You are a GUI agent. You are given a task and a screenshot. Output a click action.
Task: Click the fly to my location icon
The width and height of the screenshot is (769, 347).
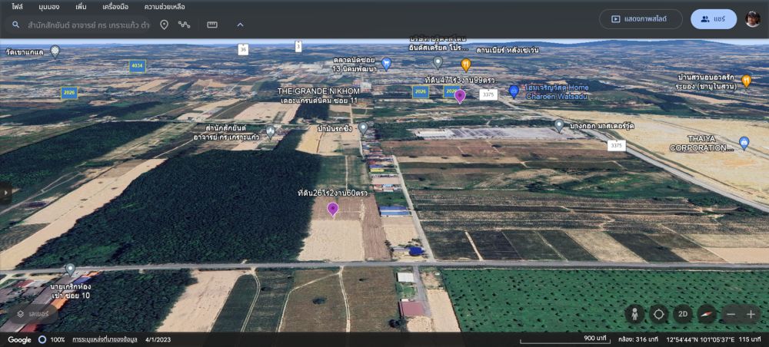[658, 314]
